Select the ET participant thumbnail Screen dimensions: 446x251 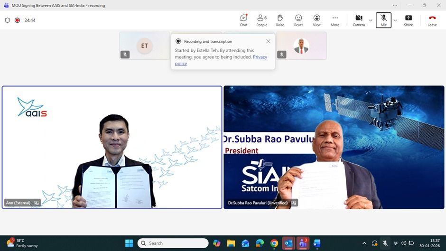(144, 46)
